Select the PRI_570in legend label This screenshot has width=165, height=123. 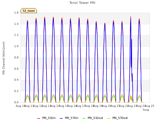72,118
